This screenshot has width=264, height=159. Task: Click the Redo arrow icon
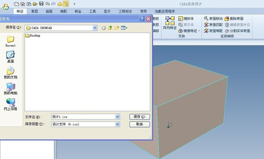[x=54, y=4]
